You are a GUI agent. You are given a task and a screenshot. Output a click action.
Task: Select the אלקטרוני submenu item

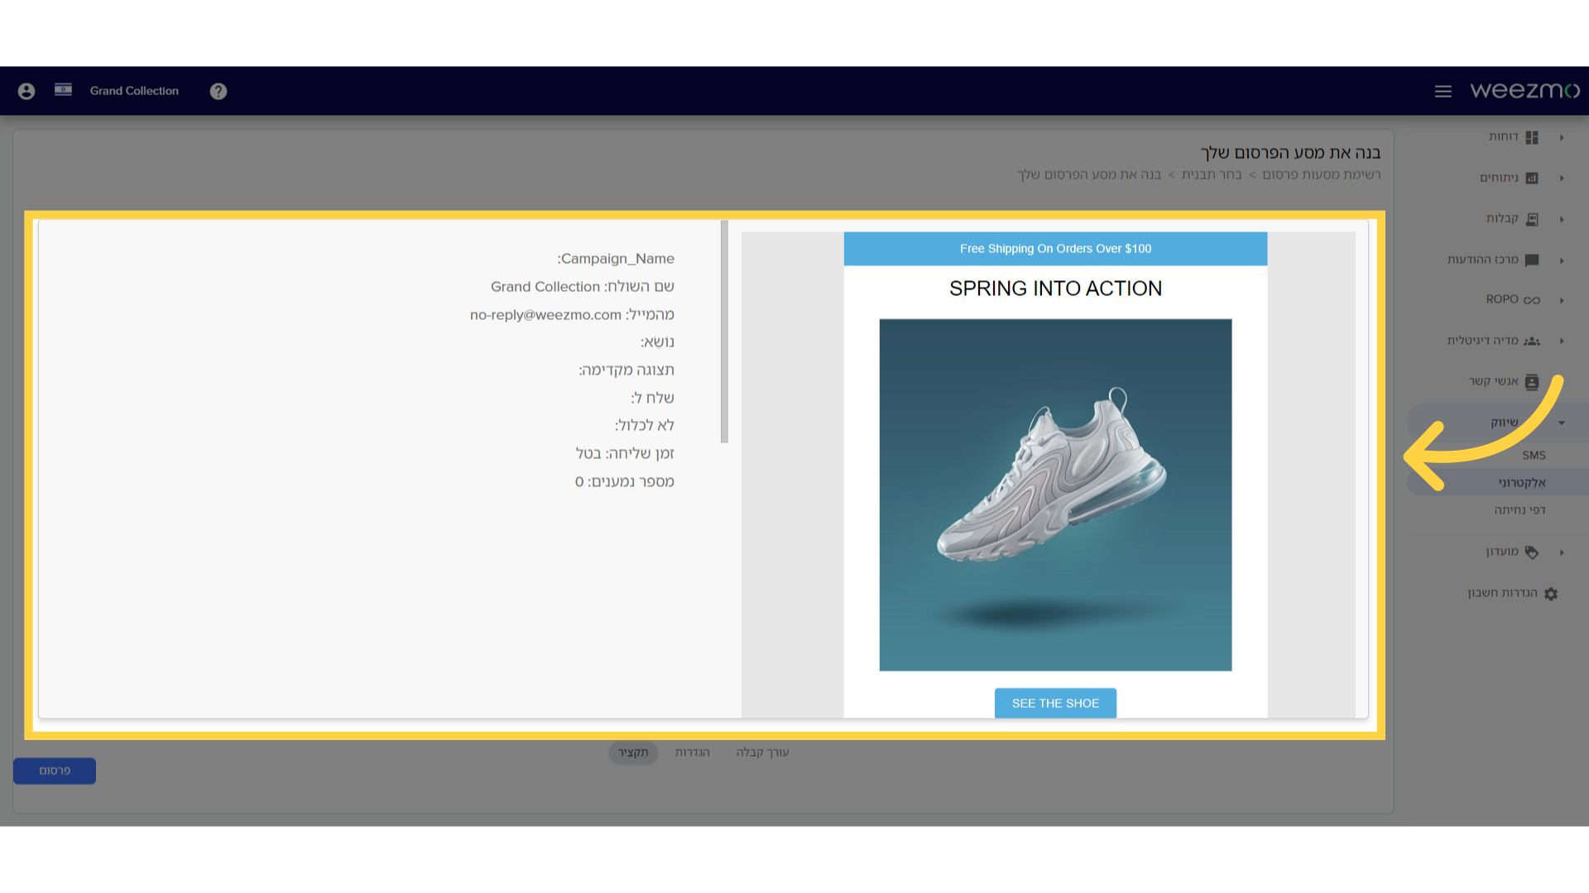(1521, 483)
